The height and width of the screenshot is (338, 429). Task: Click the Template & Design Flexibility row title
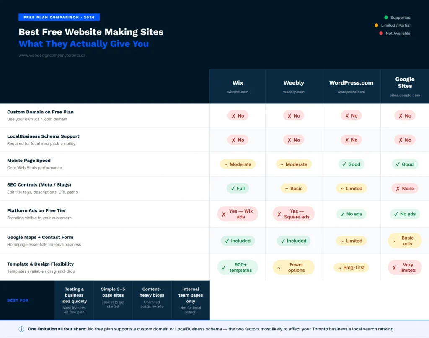[41, 264]
